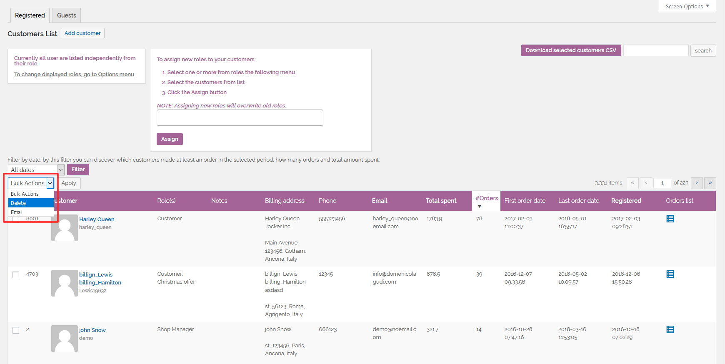Go to next page arrow
The image size is (725, 364).
click(696, 183)
